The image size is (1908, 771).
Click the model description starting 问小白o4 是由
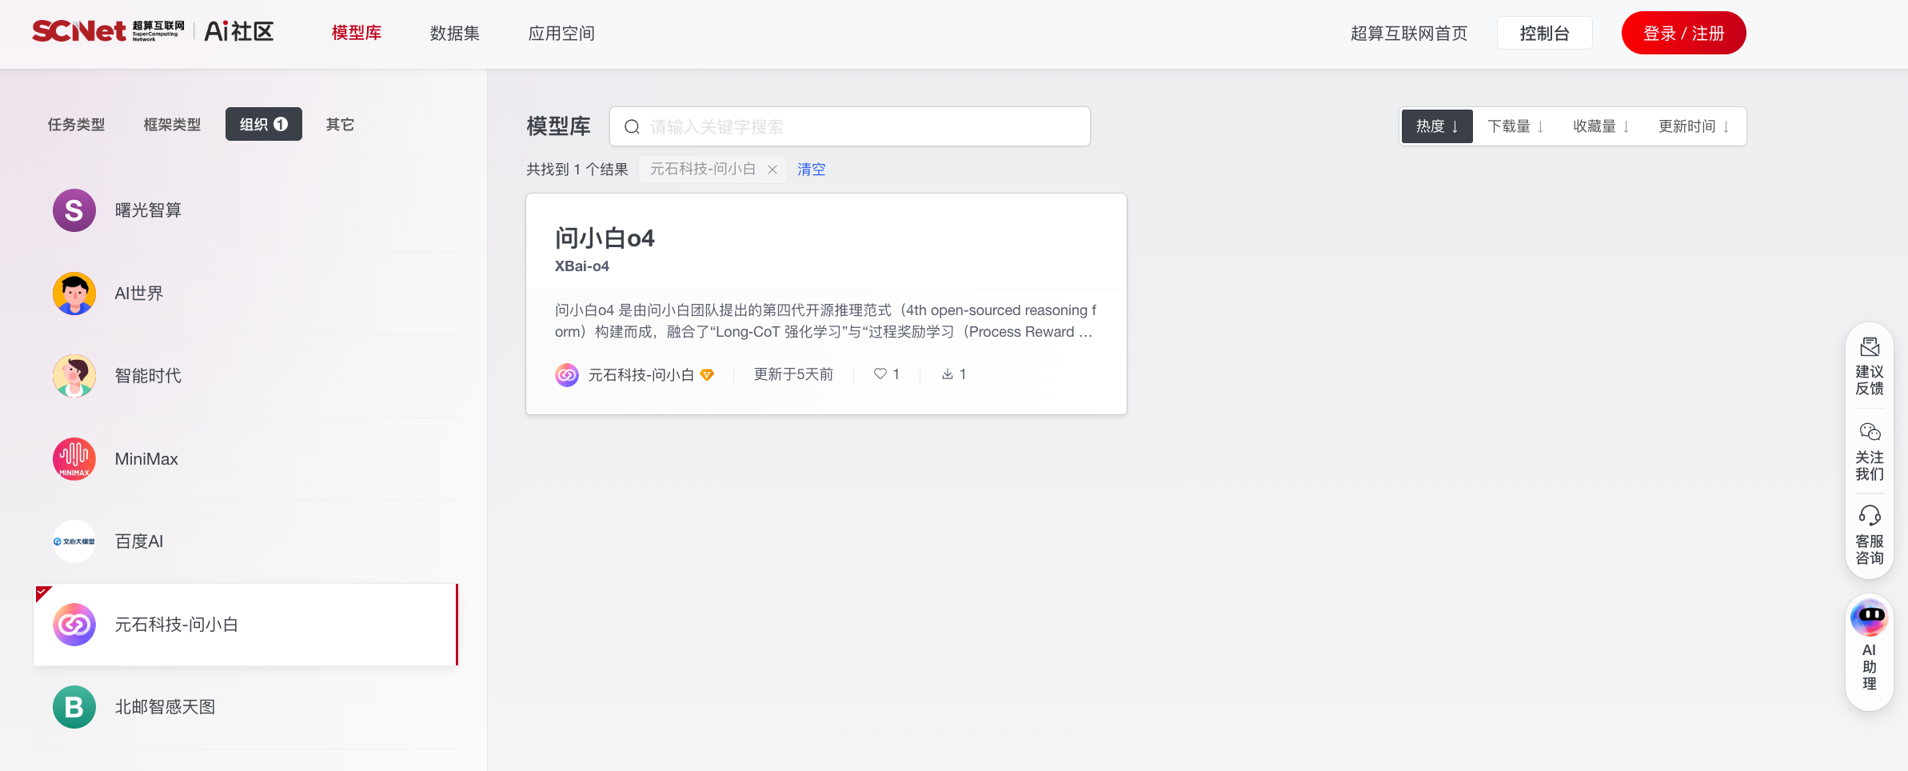click(826, 321)
